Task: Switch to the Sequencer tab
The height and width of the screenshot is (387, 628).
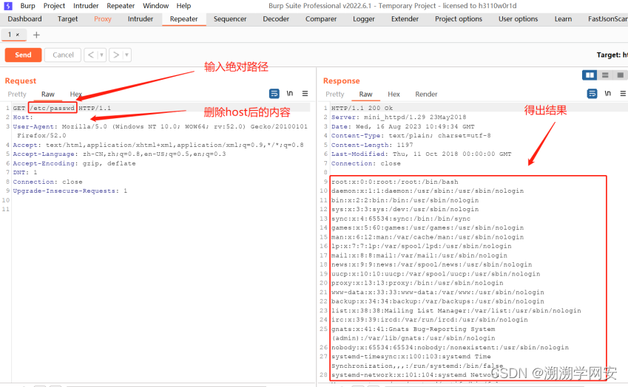Action: (x=230, y=18)
